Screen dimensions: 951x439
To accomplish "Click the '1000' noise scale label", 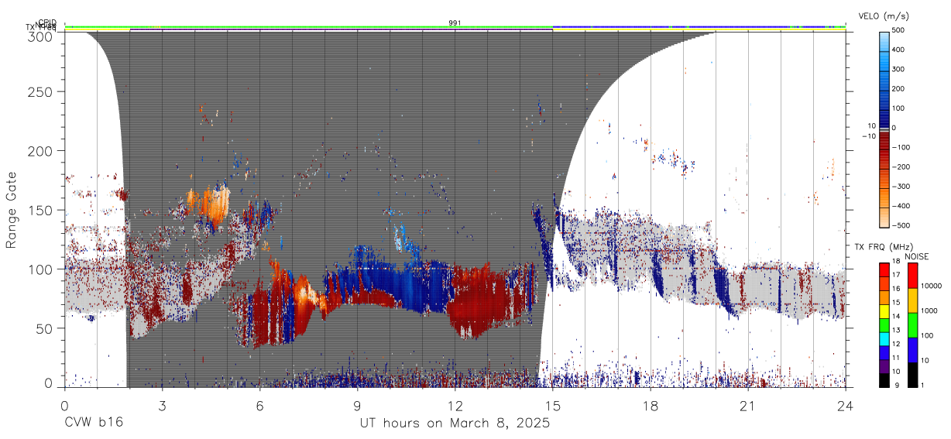I will pyautogui.click(x=929, y=311).
